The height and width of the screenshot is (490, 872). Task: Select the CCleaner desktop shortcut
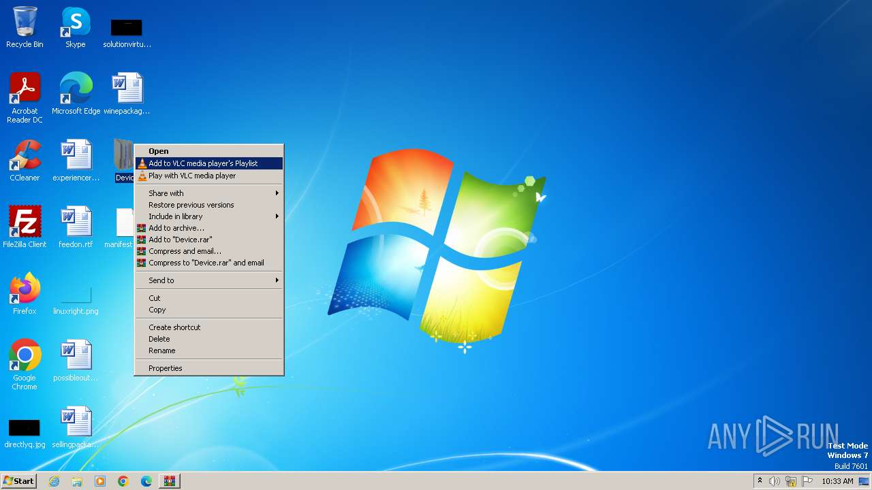[x=25, y=160]
